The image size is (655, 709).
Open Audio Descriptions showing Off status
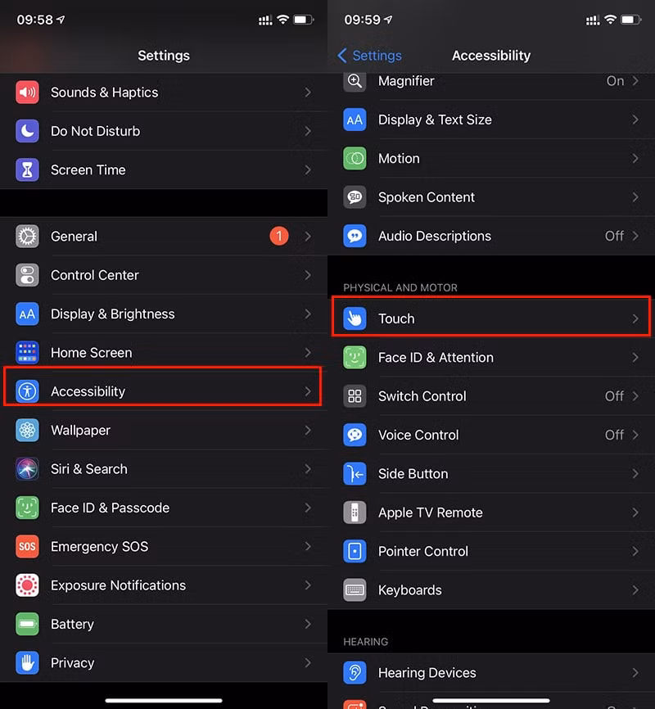491,236
